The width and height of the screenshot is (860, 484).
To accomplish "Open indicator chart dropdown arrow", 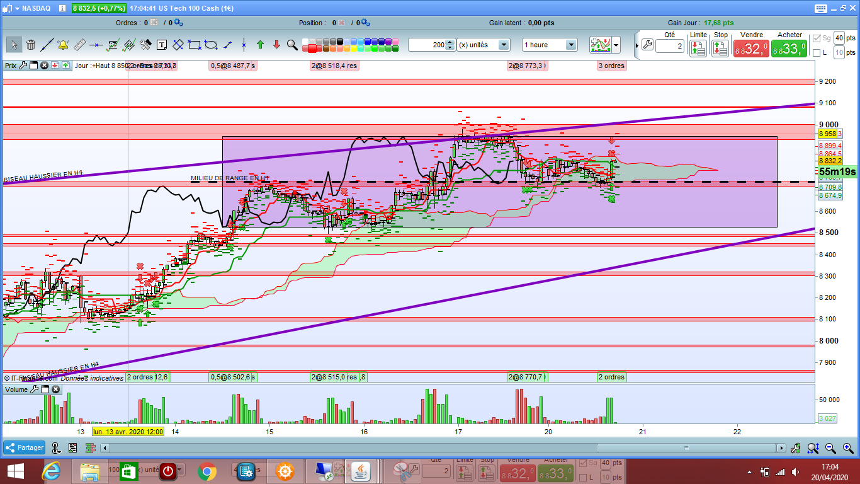I will coord(616,45).
